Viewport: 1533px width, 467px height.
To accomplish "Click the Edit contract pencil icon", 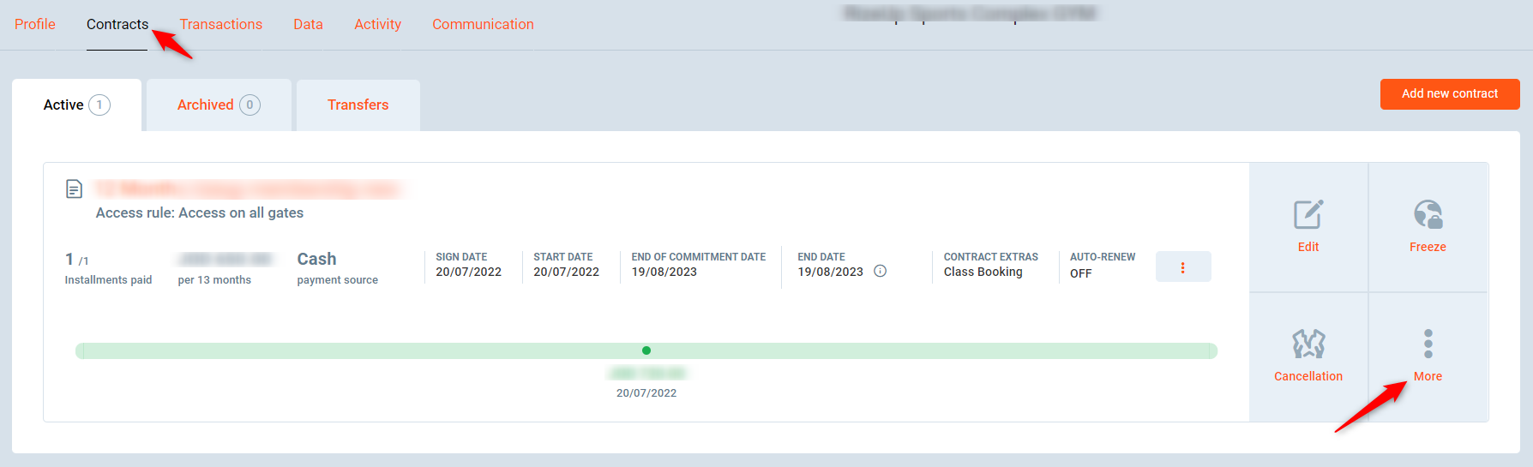I will [1308, 214].
